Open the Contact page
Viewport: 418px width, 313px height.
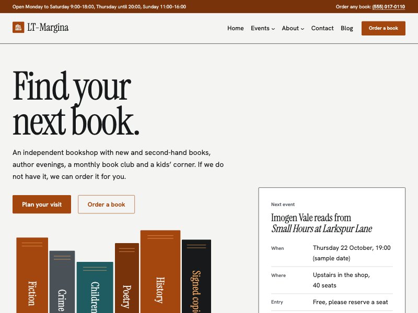tap(322, 28)
